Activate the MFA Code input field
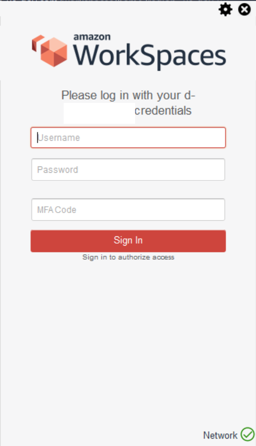256x446 pixels. tap(128, 210)
